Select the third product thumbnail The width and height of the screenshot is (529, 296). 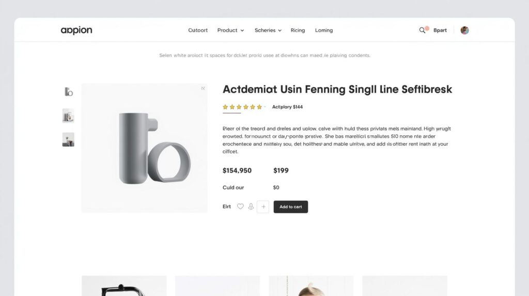click(x=68, y=139)
